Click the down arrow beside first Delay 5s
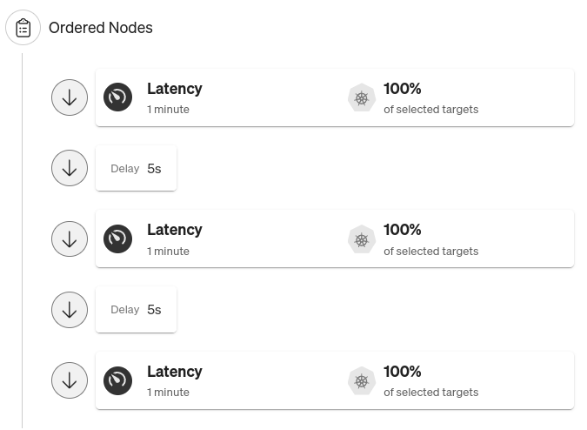This screenshot has width=587, height=430. click(70, 168)
